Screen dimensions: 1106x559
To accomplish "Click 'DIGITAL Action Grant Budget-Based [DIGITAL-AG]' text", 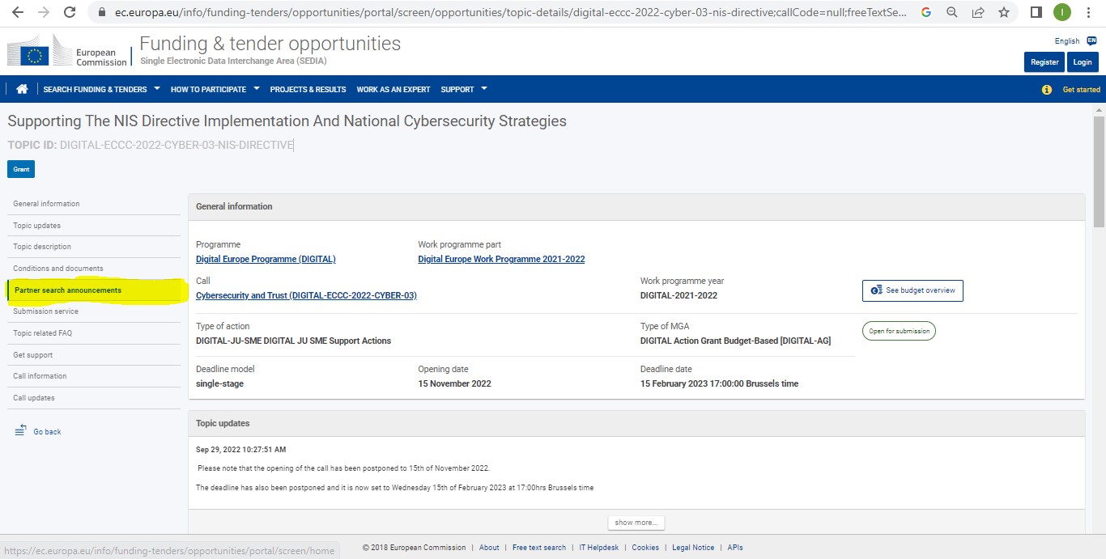I will pyautogui.click(x=735, y=341).
